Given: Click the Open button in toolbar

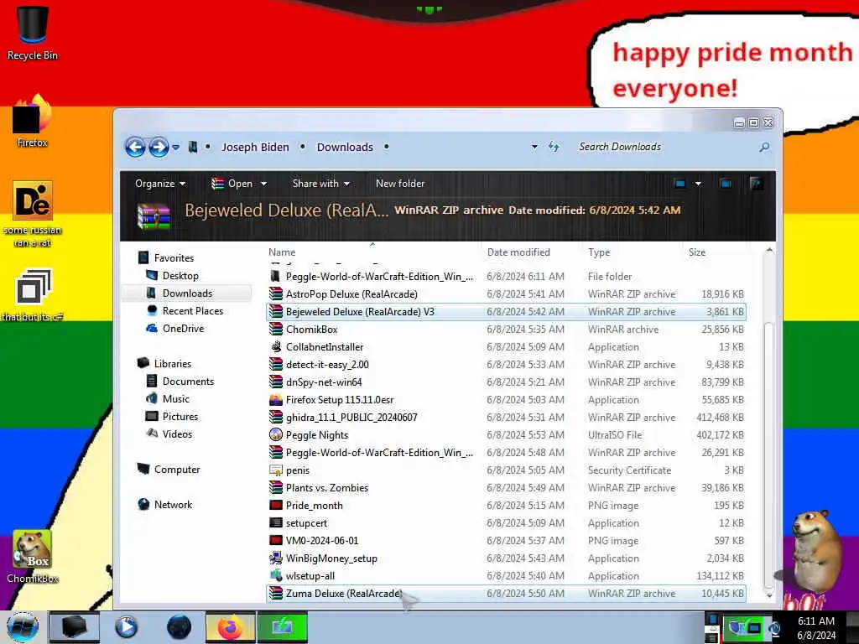Looking at the screenshot, I should tap(232, 184).
